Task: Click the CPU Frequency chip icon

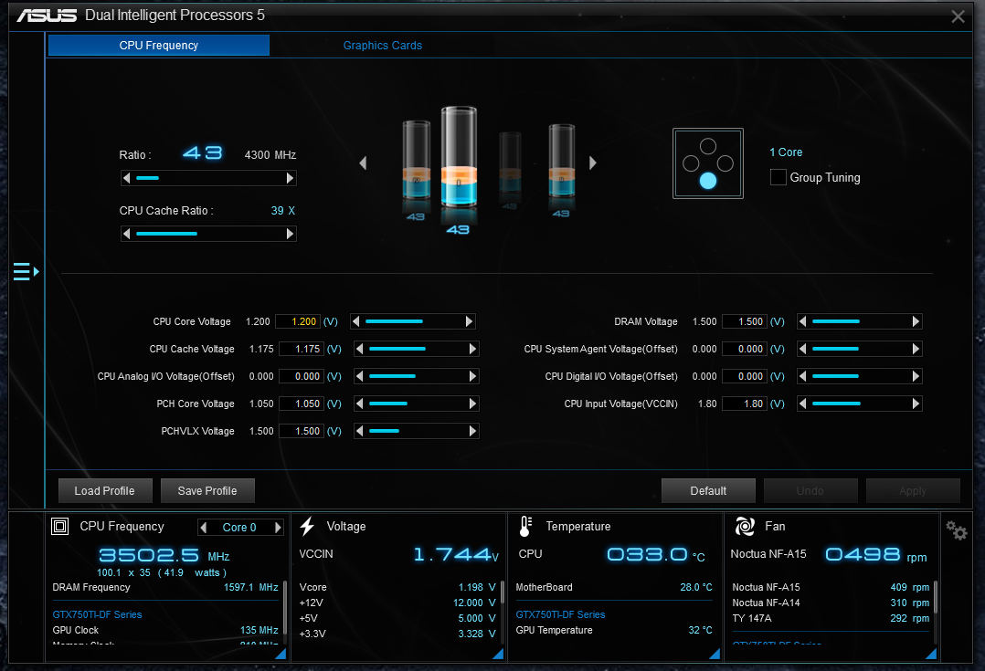Action: point(59,526)
